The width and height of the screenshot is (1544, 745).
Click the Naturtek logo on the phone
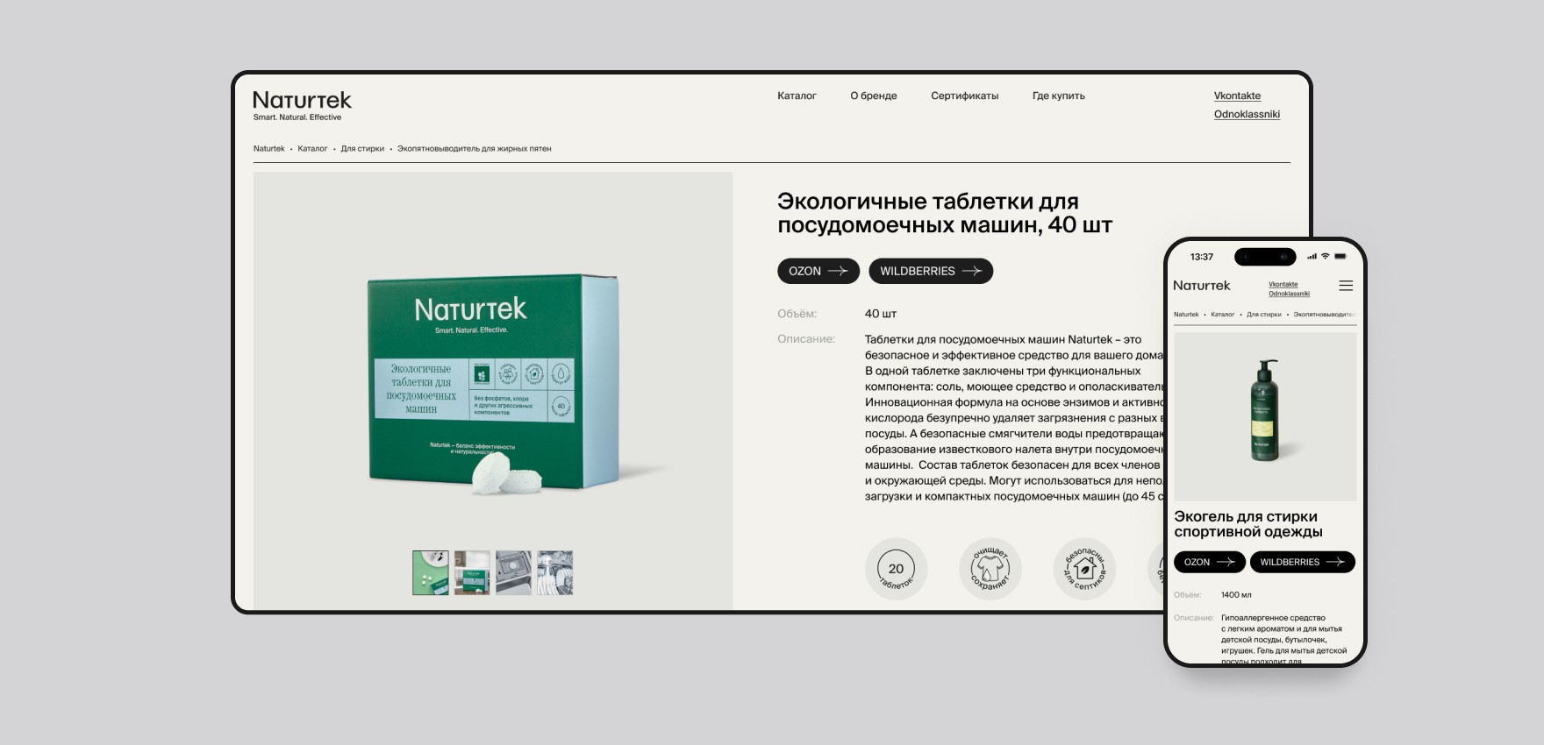tap(1202, 286)
